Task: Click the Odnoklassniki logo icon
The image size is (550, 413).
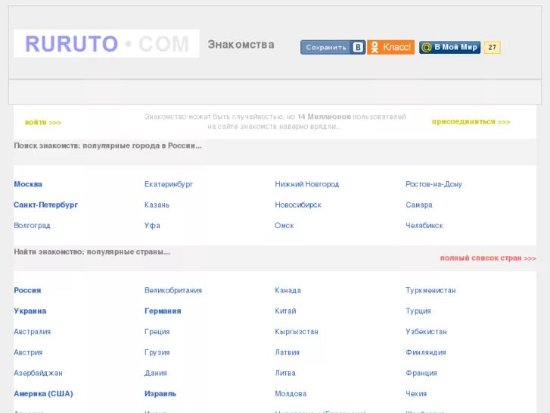Action: pos(374,47)
